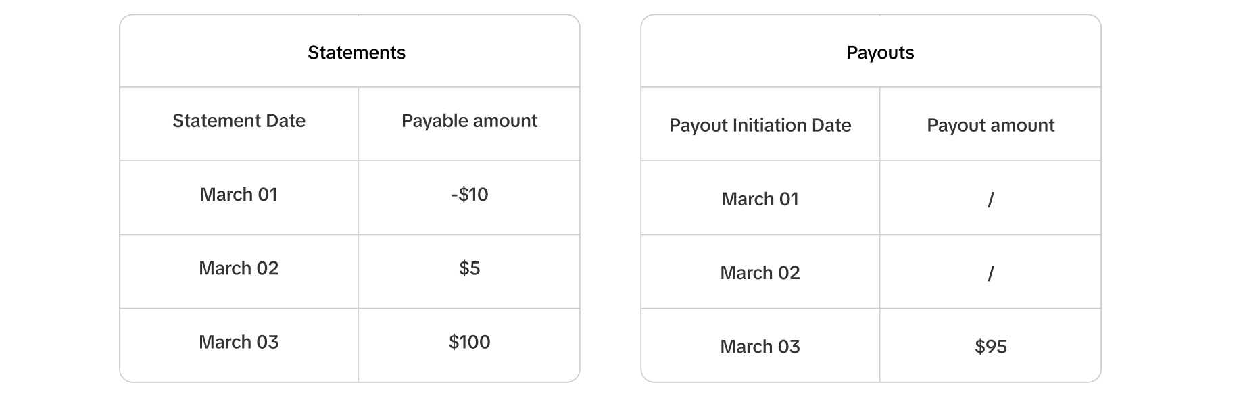The height and width of the screenshot is (400, 1241).
Task: Click March 03 in the Payouts table
Action: 760,347
